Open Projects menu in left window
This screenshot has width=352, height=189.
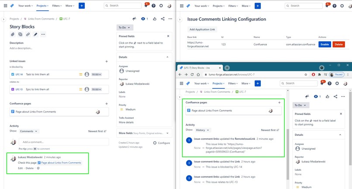(42, 6)
